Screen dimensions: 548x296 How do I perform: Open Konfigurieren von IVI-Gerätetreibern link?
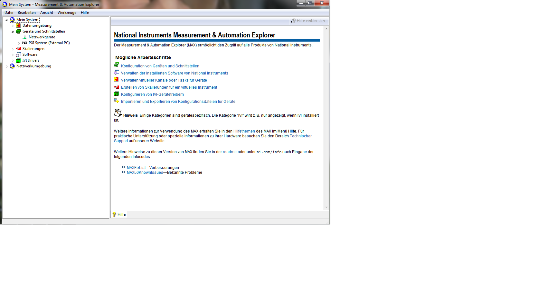pyautogui.click(x=152, y=94)
